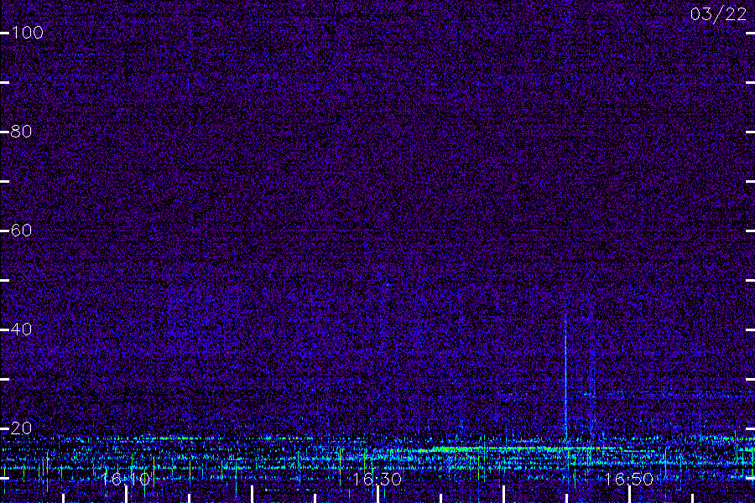
Task: Click the 16:10 time axis label
Action: pos(126,479)
